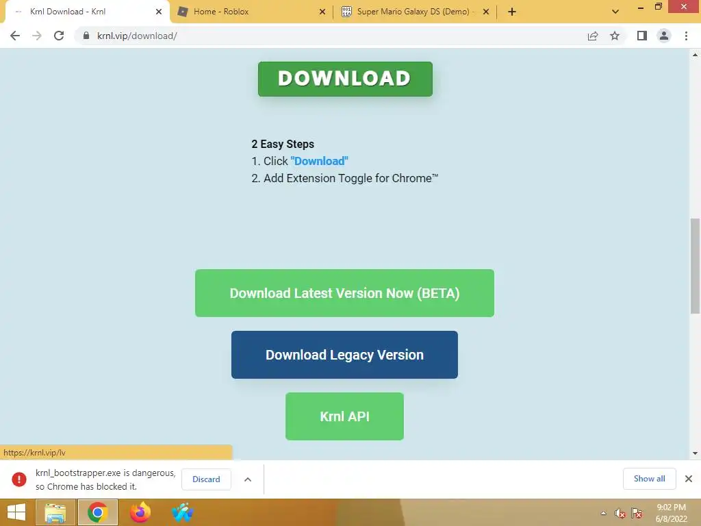Image resolution: width=701 pixels, height=526 pixels.
Task: Open the Krnl API button
Action: 344,416
